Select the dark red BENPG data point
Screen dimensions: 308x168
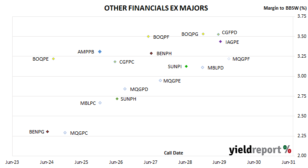tap(48, 131)
